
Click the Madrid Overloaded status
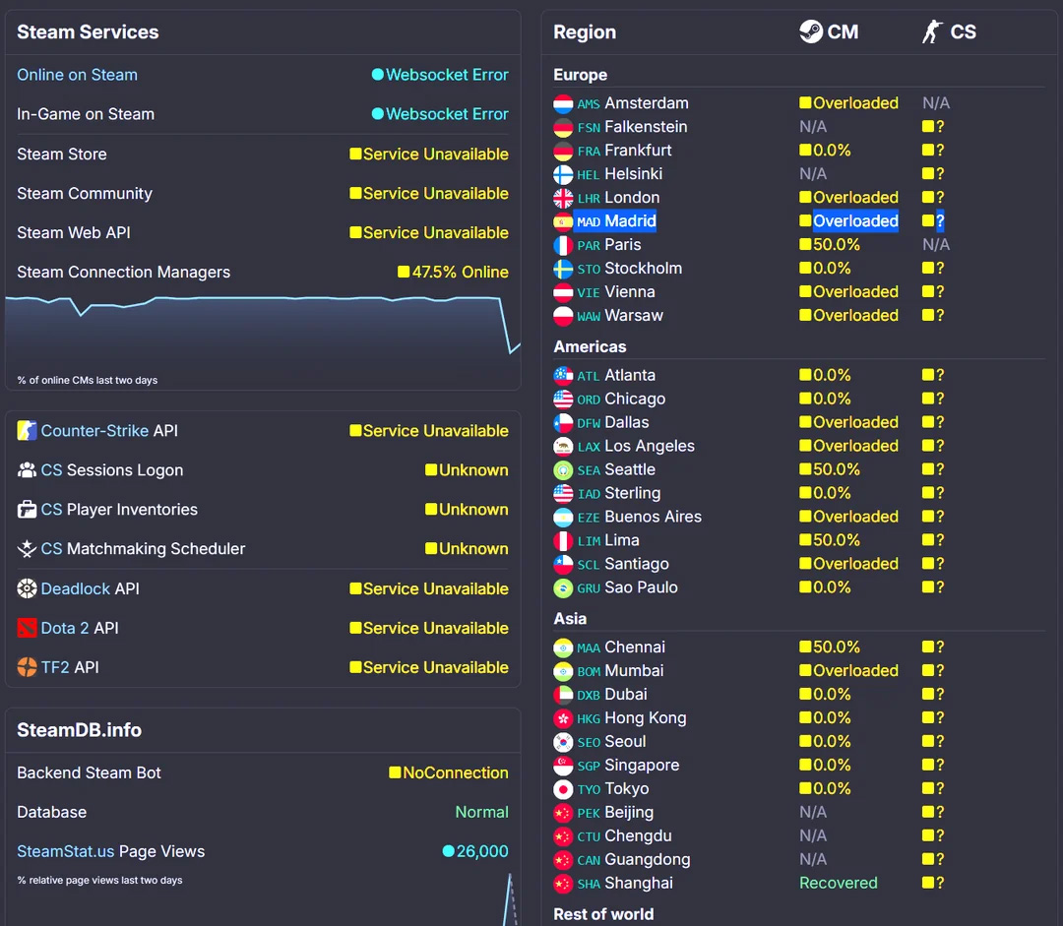point(855,221)
